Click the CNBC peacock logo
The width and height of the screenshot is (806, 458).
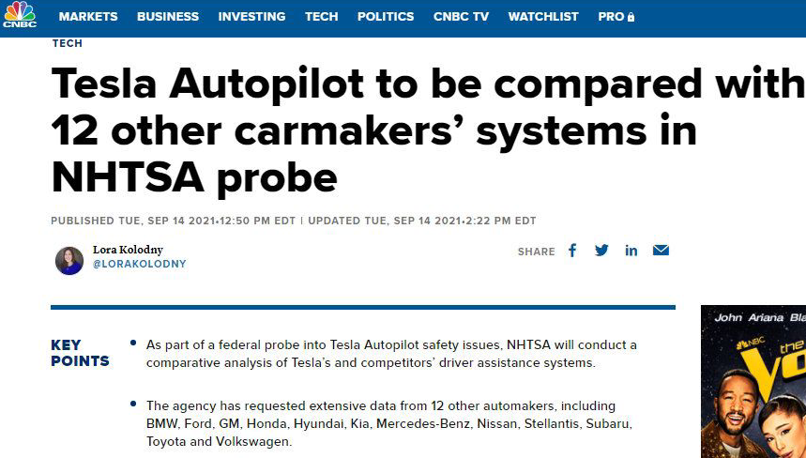(x=20, y=14)
